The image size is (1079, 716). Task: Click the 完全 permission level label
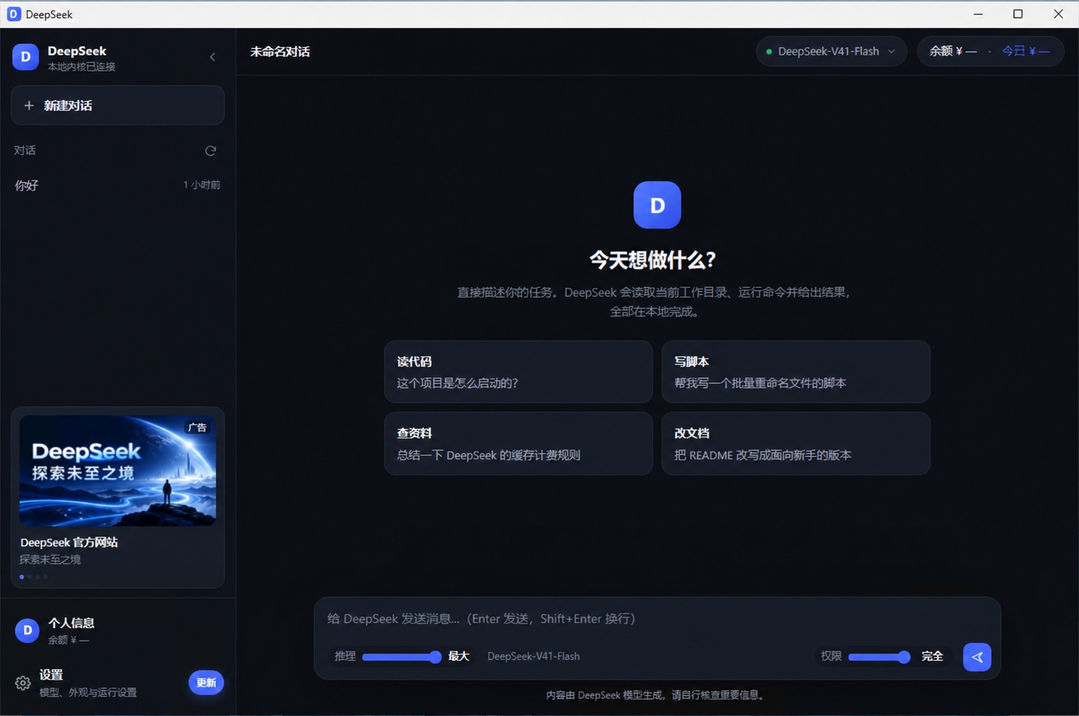(x=932, y=656)
